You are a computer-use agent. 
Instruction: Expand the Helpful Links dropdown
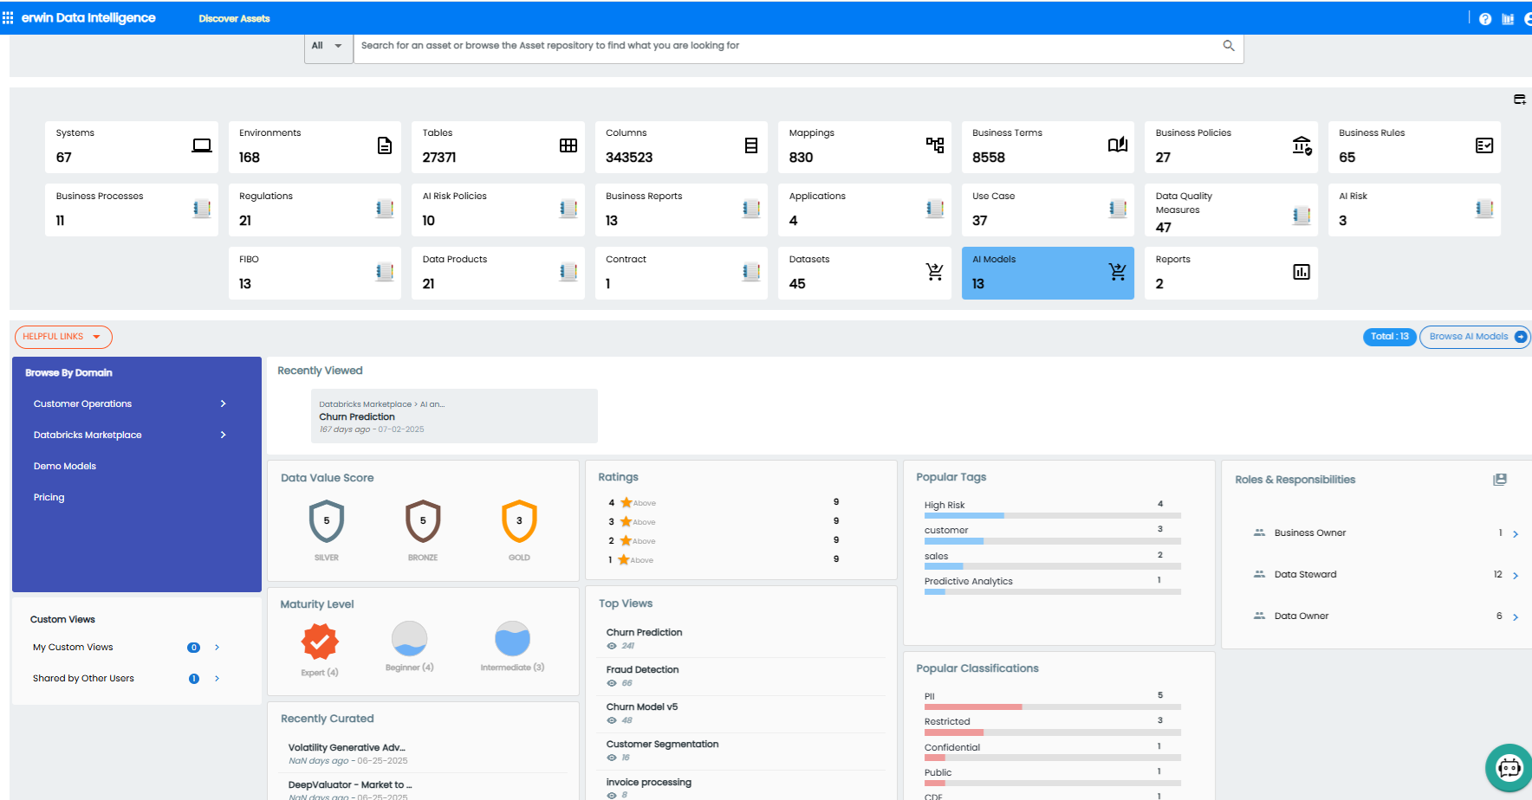point(63,337)
